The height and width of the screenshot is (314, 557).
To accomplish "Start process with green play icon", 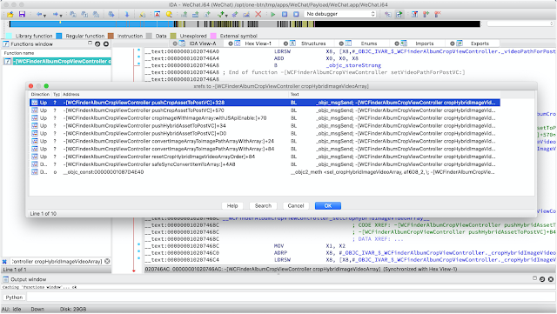I will tap(272, 14).
